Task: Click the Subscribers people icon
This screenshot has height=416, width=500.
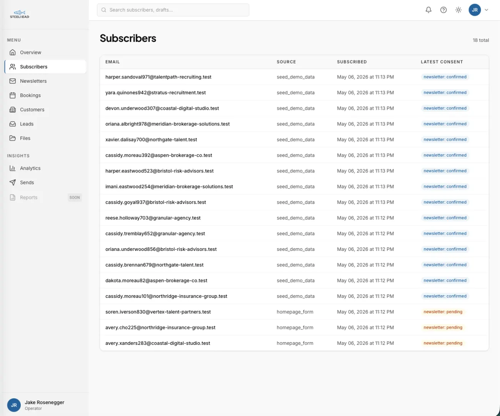Action: (13, 67)
